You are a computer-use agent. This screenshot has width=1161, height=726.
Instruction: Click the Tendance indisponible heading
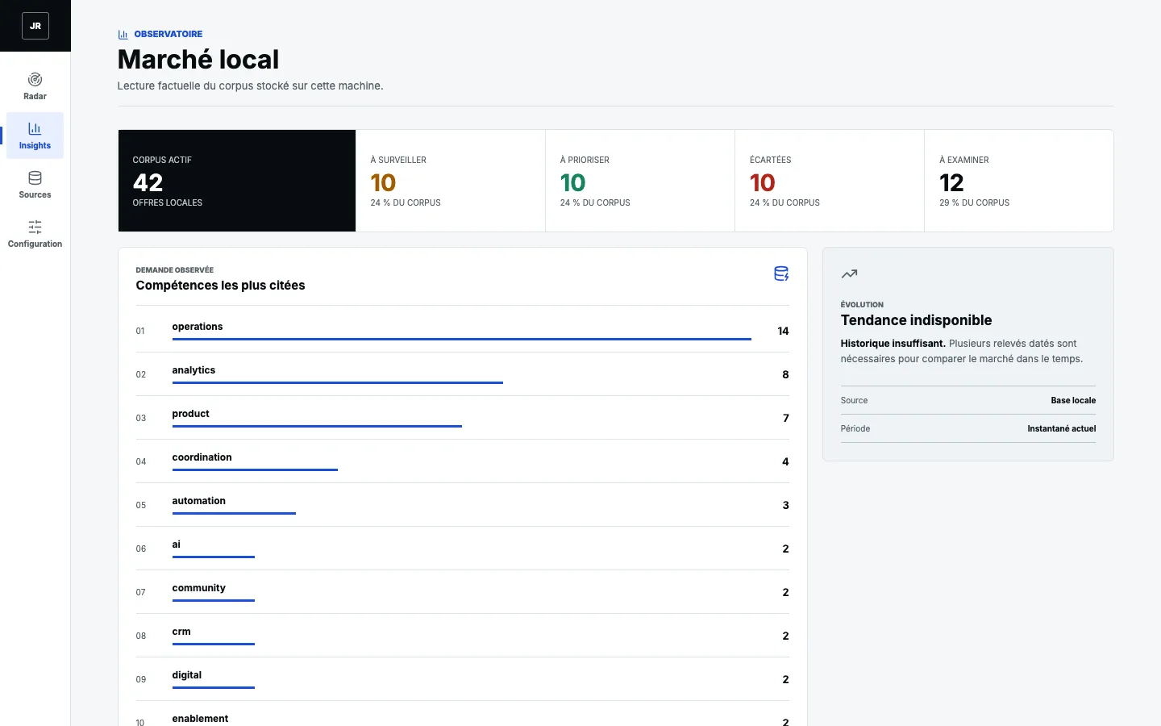916,320
